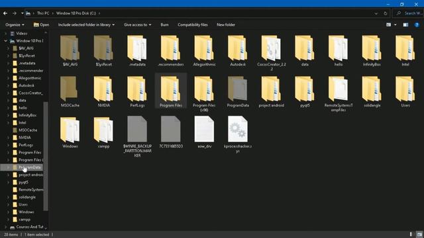Click the Compatibility files button
Screen dimensions: 424x238
click(193, 24)
